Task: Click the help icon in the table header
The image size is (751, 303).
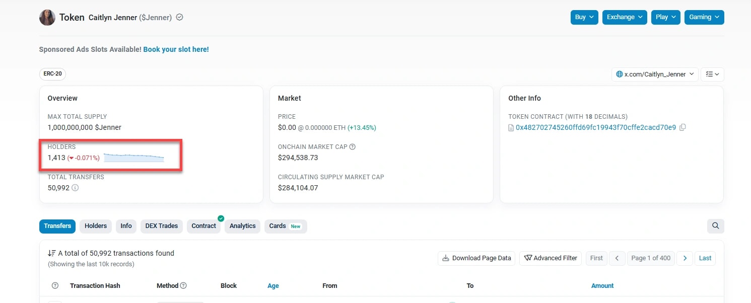Action: [55, 286]
